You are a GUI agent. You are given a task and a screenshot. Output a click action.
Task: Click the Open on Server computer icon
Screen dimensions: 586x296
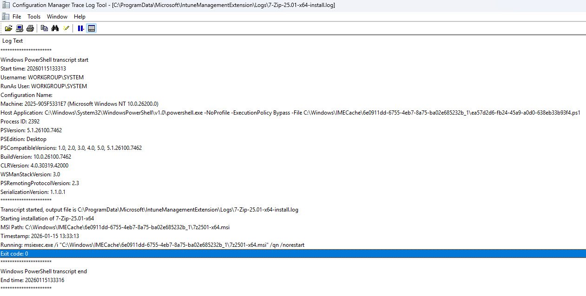[20, 28]
